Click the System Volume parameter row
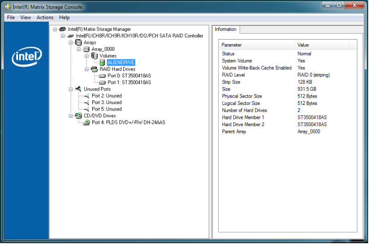Image resolution: width=369 pixels, height=244 pixels. [288, 61]
